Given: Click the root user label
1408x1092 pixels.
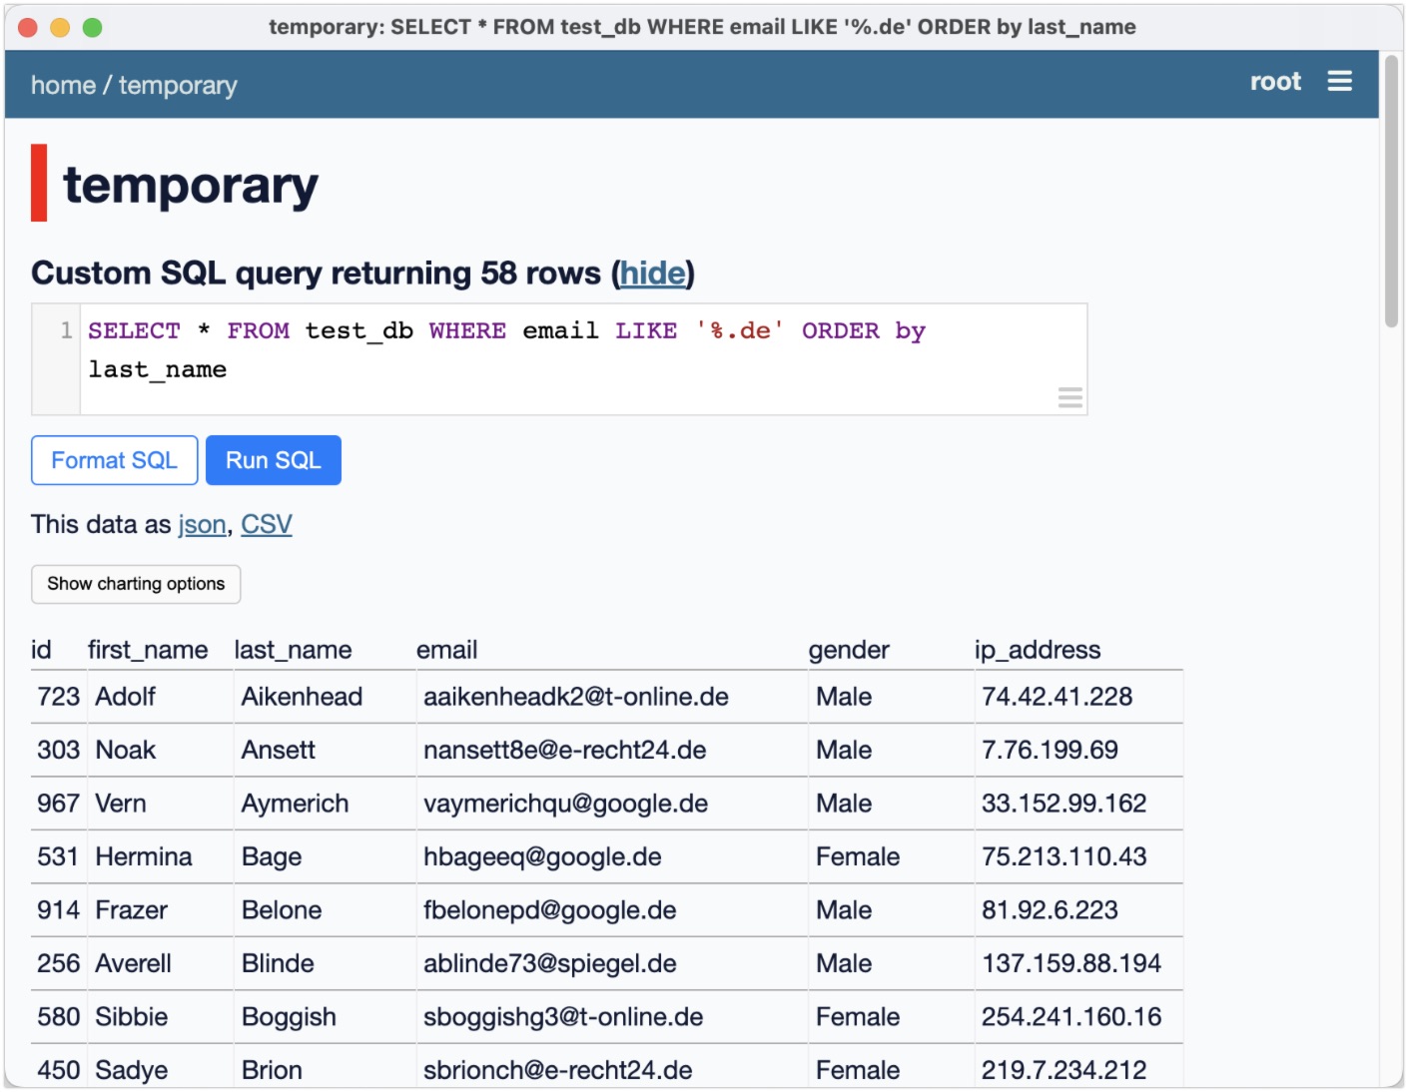Looking at the screenshot, I should (1275, 82).
